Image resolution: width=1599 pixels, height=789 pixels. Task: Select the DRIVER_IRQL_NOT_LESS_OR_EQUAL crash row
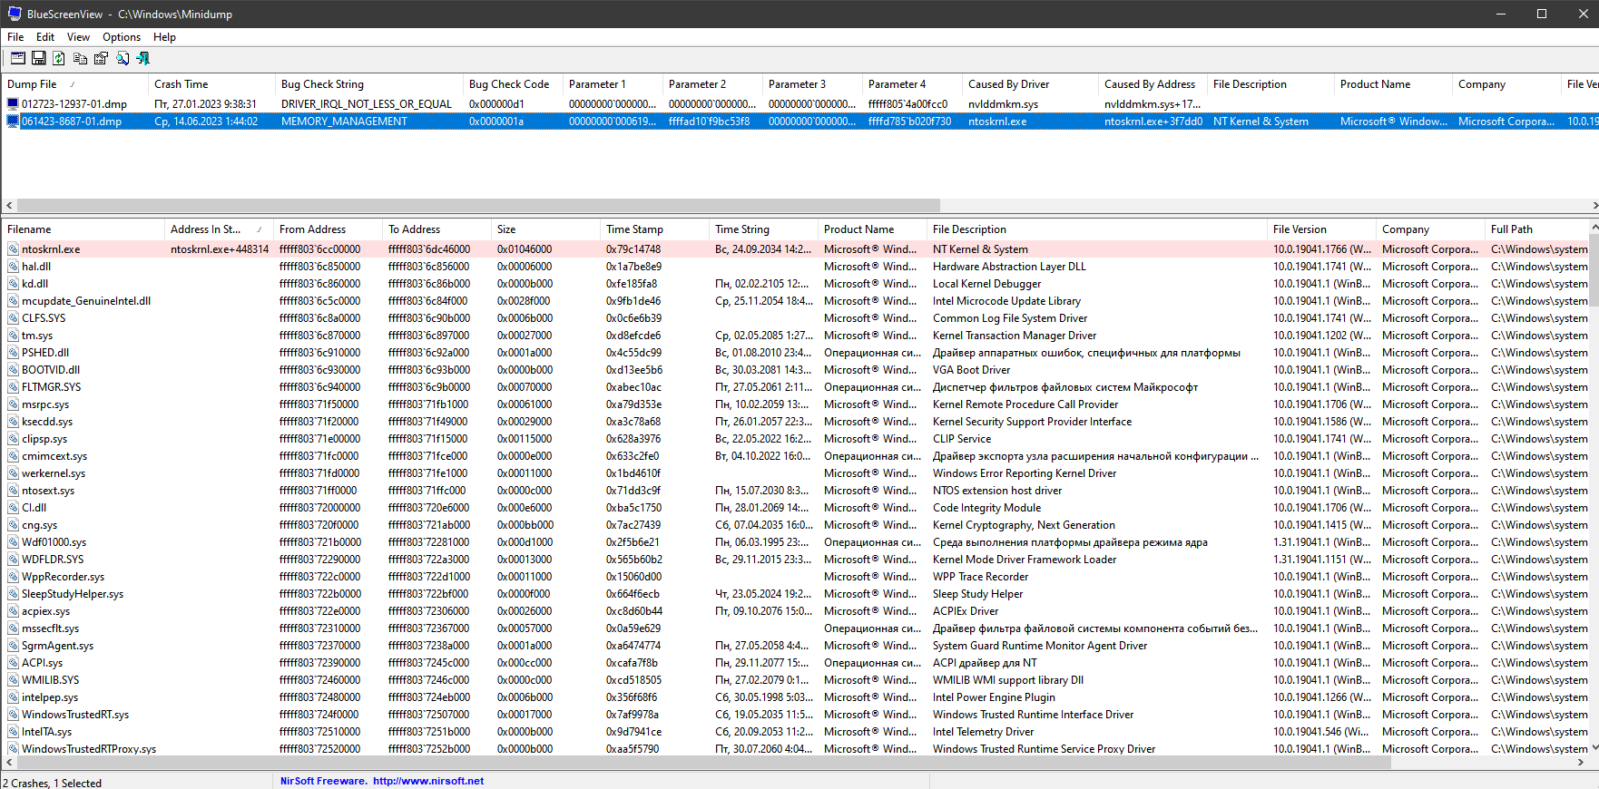[x=799, y=104]
